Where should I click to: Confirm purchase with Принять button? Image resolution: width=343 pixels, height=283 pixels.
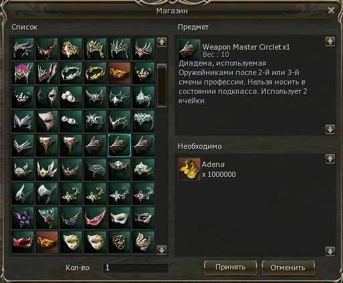pyautogui.click(x=230, y=268)
